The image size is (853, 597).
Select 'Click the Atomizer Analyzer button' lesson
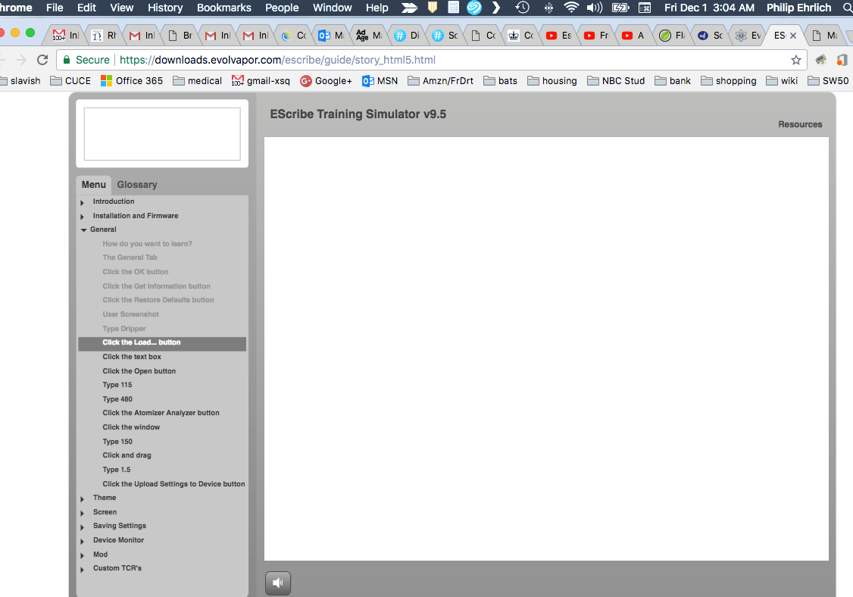[x=161, y=413]
